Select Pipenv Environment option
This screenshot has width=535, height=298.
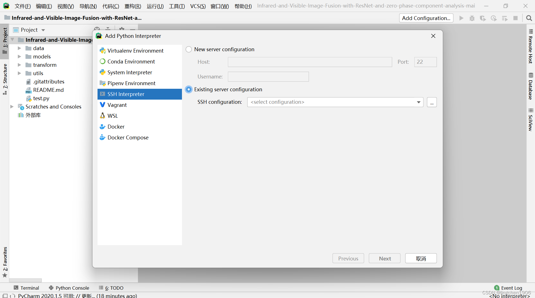tap(140, 83)
